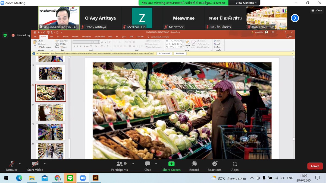Open the font name combo box
Image resolution: width=326 pixels, height=183 pixels.
(83, 42)
